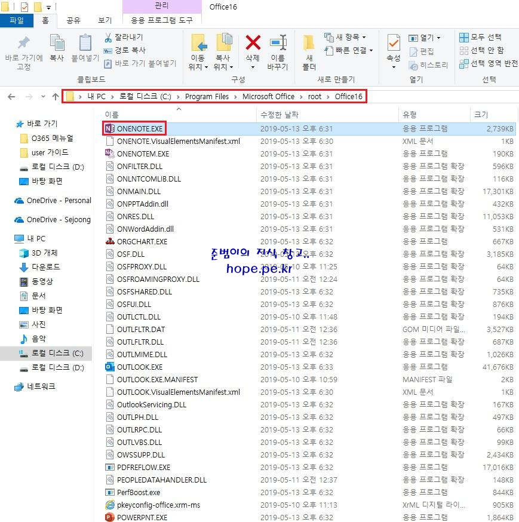
Task: Select the PDFREFLOW.EXE file icon
Action: coord(109,467)
